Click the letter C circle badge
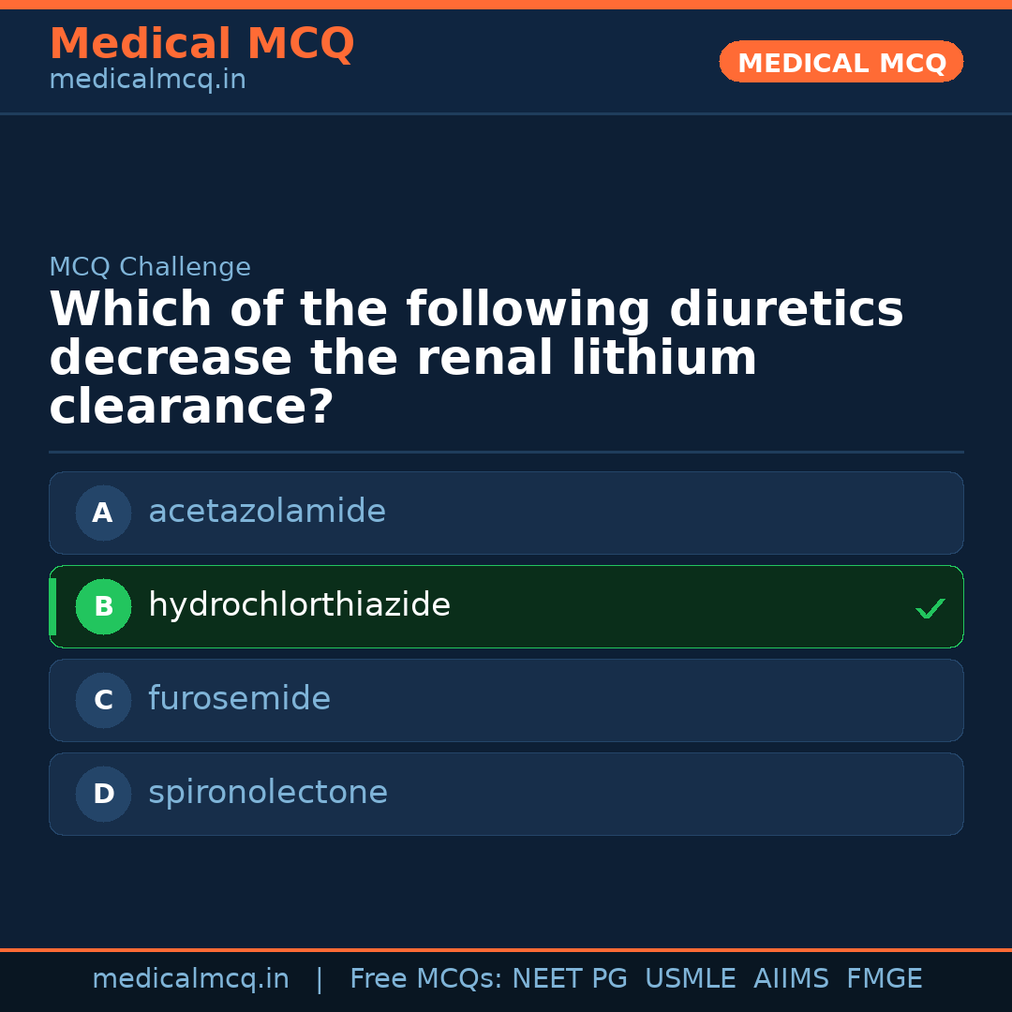The image size is (1012, 1012). pos(103,700)
